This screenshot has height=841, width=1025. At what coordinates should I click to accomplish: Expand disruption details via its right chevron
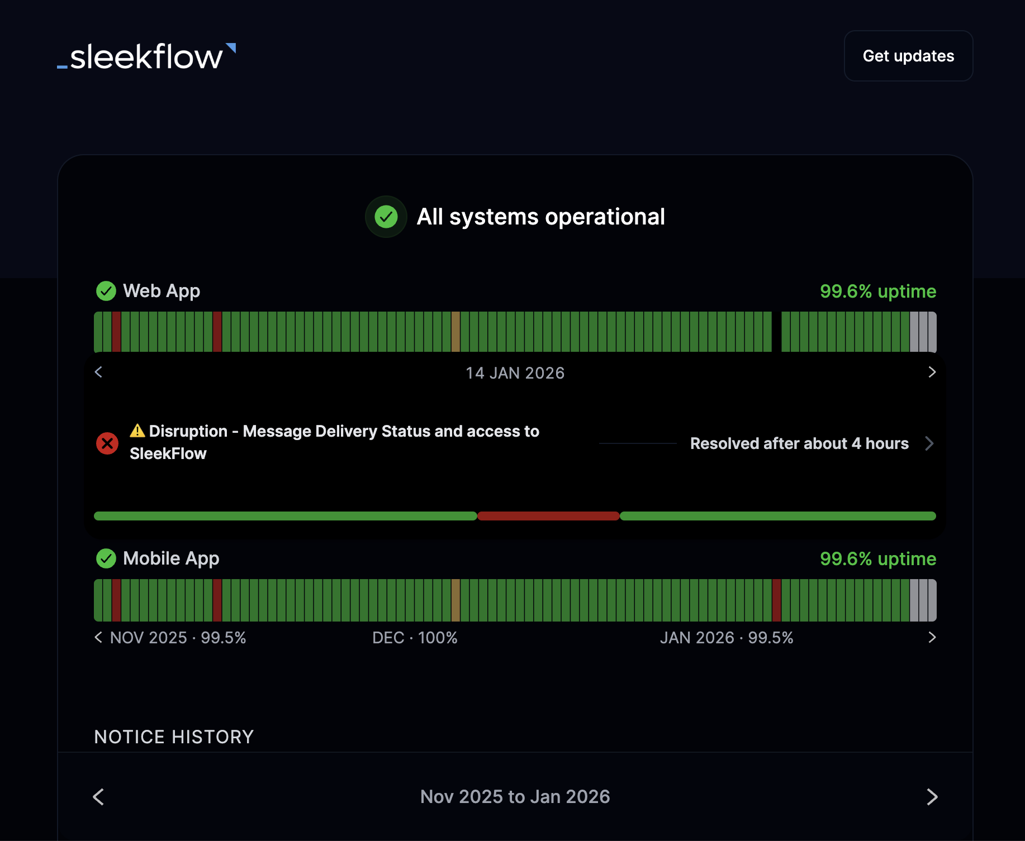[929, 443]
